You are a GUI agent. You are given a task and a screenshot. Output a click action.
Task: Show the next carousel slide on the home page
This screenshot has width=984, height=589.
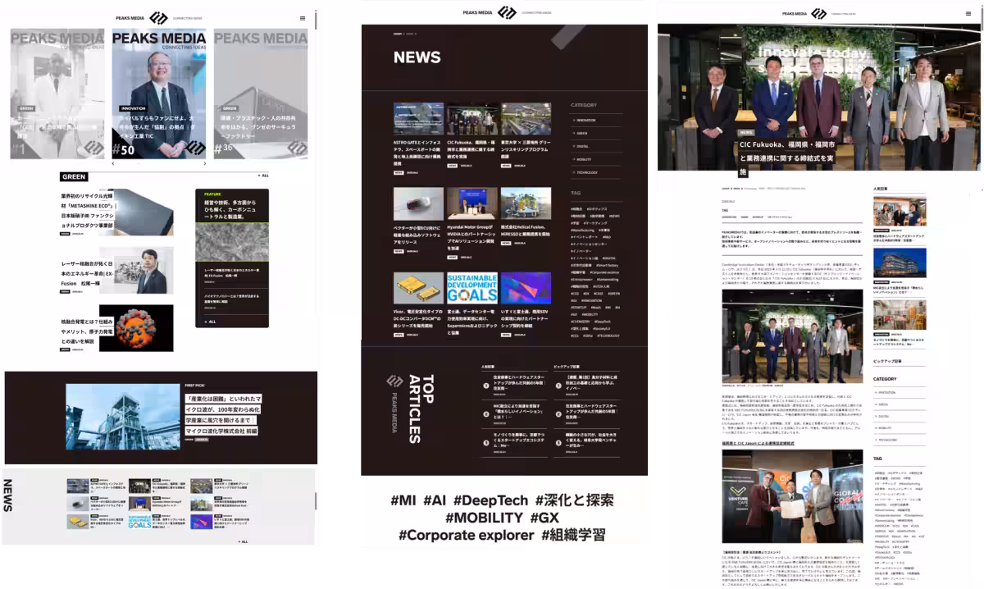[x=206, y=164]
